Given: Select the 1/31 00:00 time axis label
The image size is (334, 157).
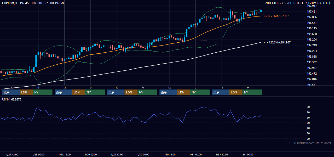Looking at the screenshot, I should coord(195,155).
